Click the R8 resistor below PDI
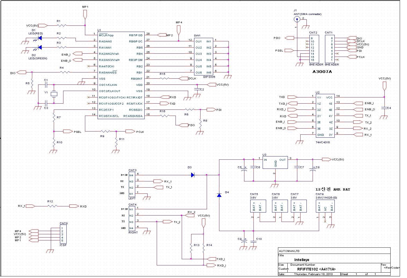 200,123
